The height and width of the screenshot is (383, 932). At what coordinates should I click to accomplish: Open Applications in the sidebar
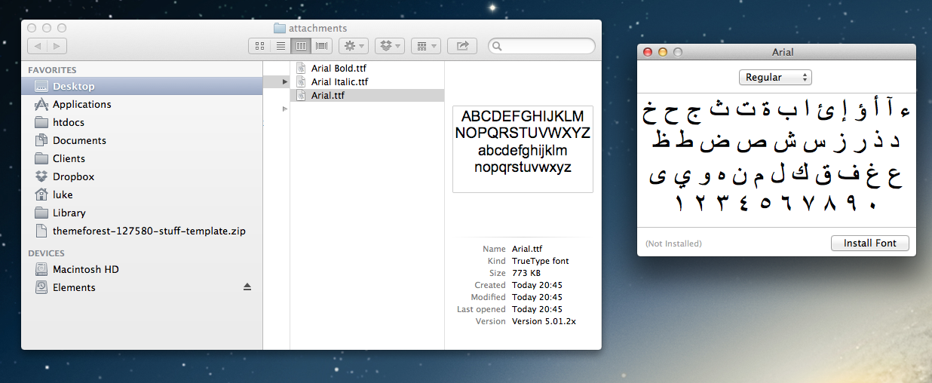pos(142,104)
